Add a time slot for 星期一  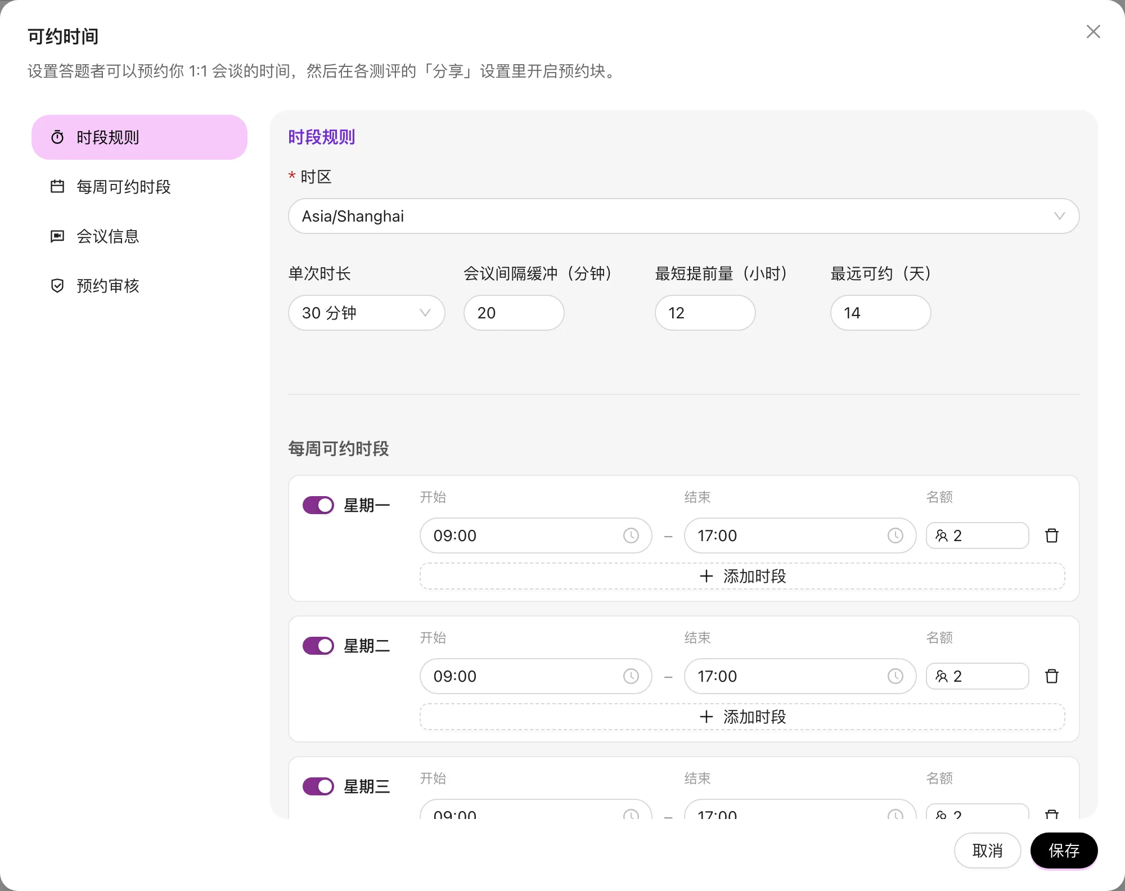[742, 576]
